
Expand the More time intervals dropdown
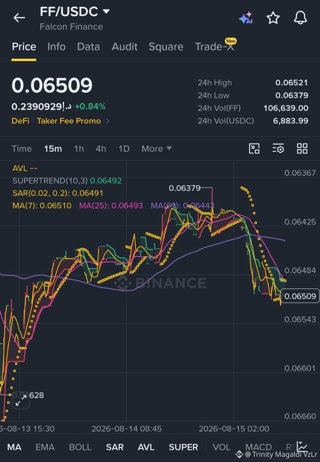point(156,148)
